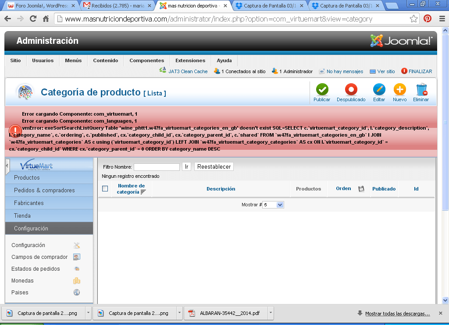Click the Ir filter button
Screen dimensions: 449x325
[x=186, y=167]
